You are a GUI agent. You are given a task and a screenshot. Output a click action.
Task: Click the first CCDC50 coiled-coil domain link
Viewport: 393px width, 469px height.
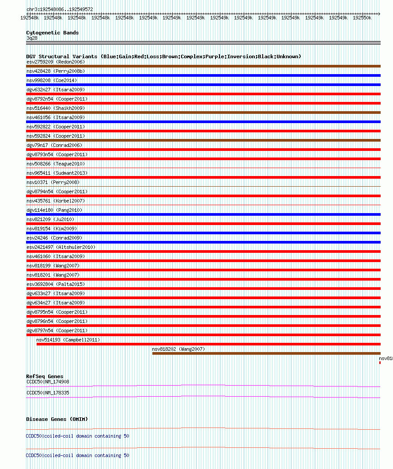(78, 436)
